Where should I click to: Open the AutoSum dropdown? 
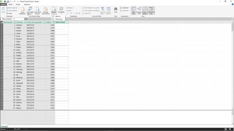[125, 8]
